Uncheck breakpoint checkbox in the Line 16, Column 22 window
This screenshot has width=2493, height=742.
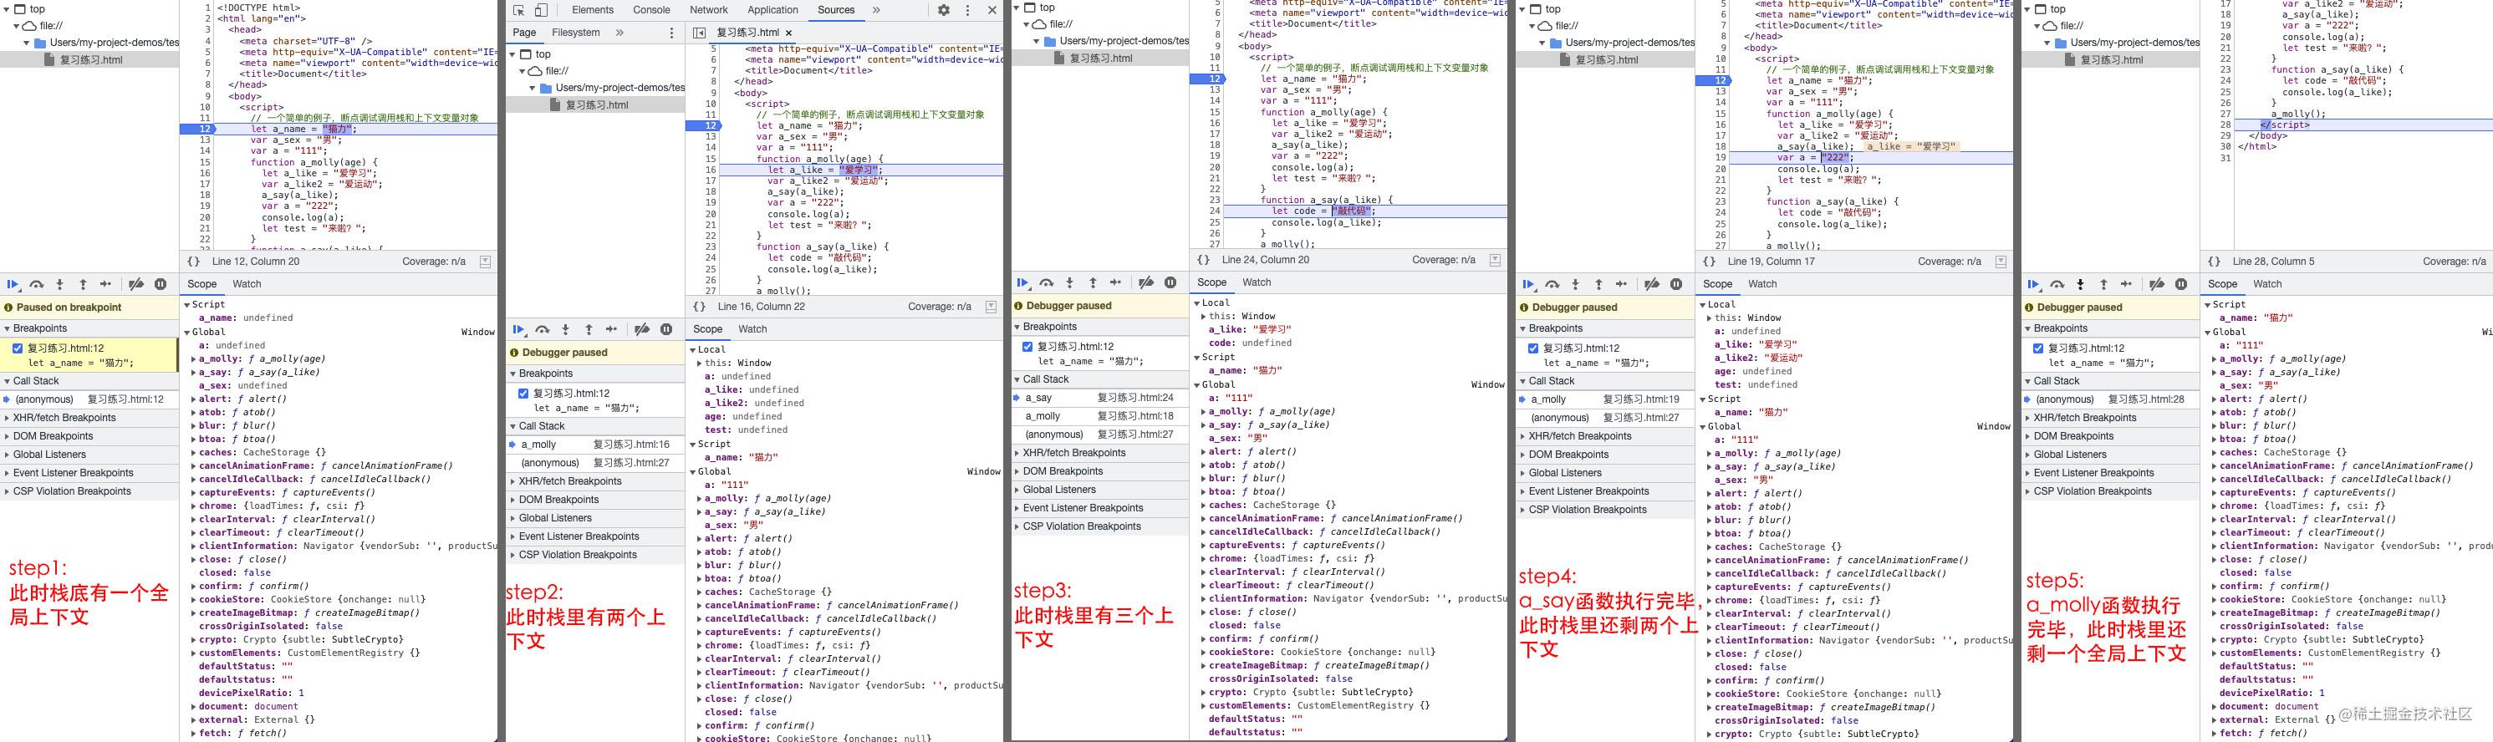coord(523,394)
